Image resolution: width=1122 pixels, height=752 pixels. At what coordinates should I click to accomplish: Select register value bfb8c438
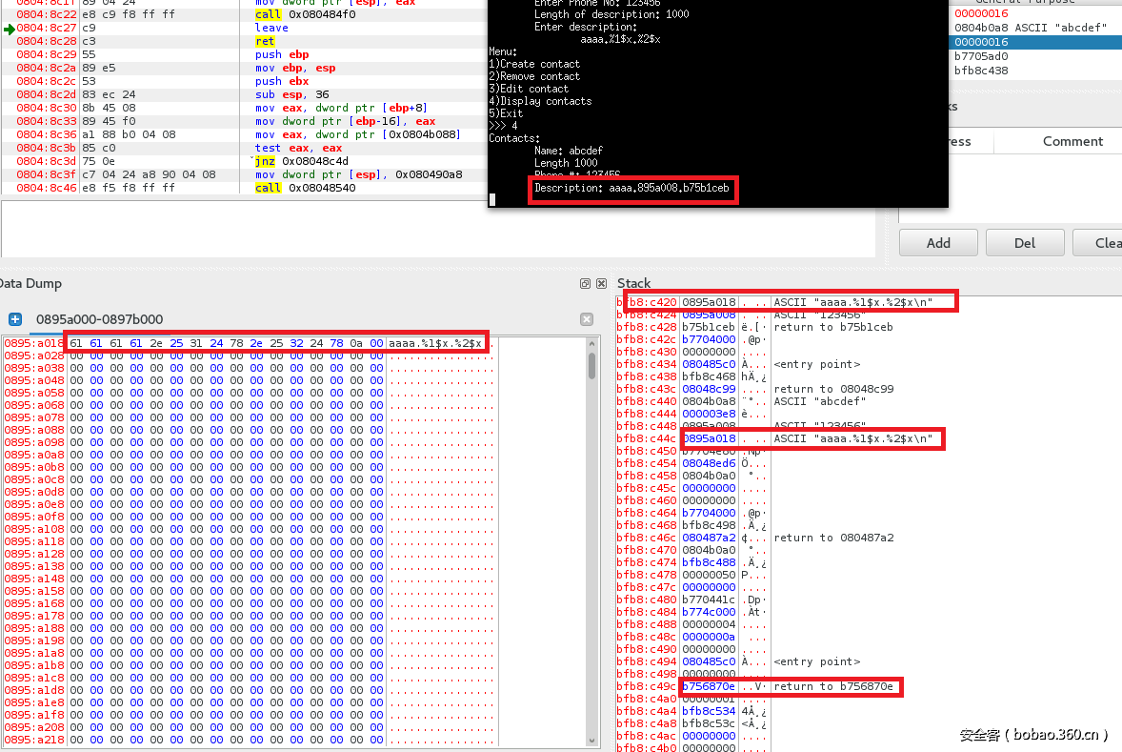[x=981, y=71]
